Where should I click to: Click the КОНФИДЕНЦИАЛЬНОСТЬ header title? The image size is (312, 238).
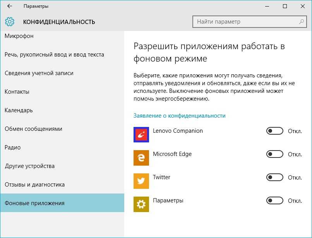[x=59, y=22]
